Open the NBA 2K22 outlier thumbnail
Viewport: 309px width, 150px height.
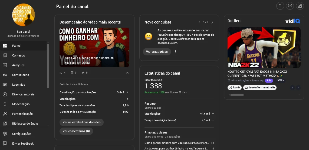coord(264,48)
